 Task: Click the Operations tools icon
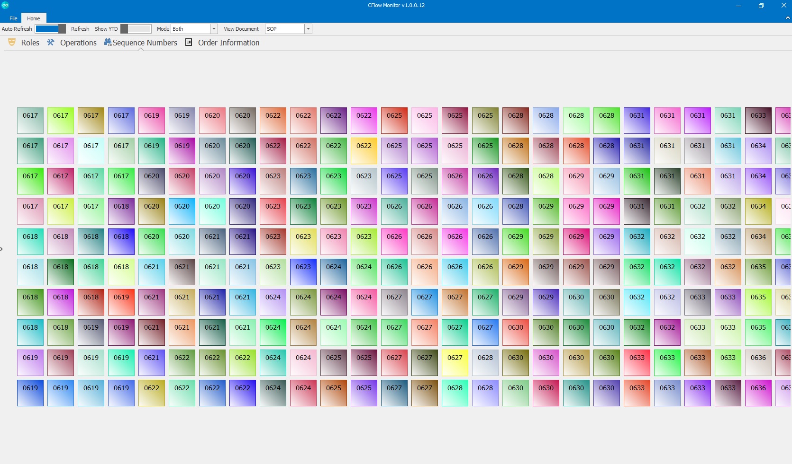pyautogui.click(x=50, y=43)
